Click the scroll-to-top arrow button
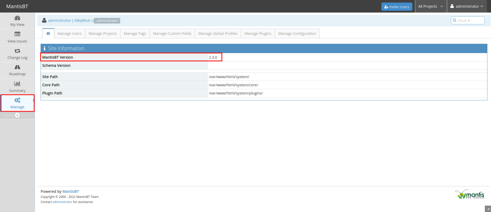 488,209
